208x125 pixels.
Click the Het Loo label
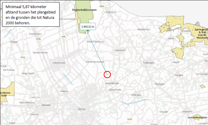(35, 97)
